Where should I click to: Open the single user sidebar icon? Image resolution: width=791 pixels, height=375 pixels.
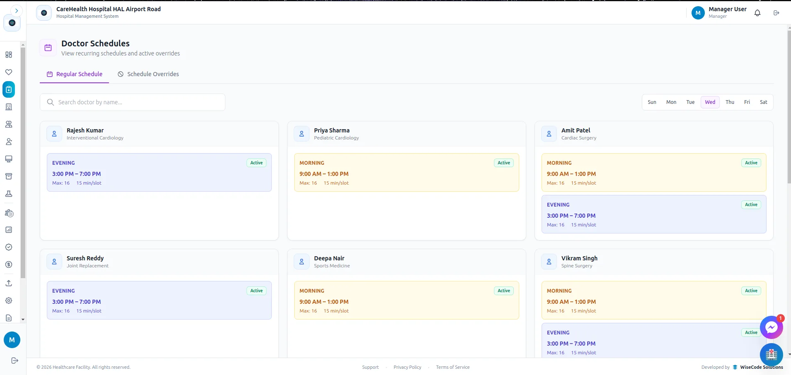pos(9,142)
